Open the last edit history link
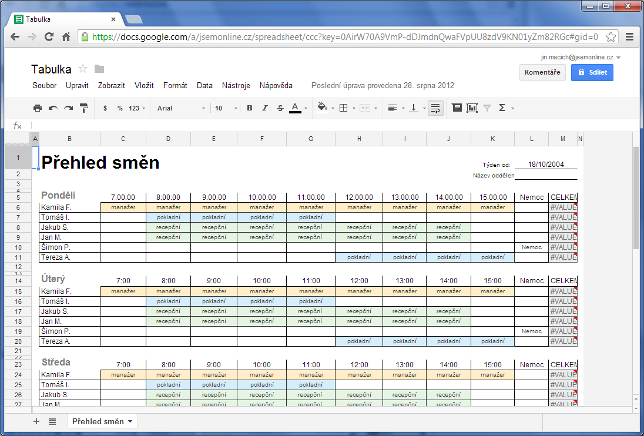644x436 pixels. 383,85
